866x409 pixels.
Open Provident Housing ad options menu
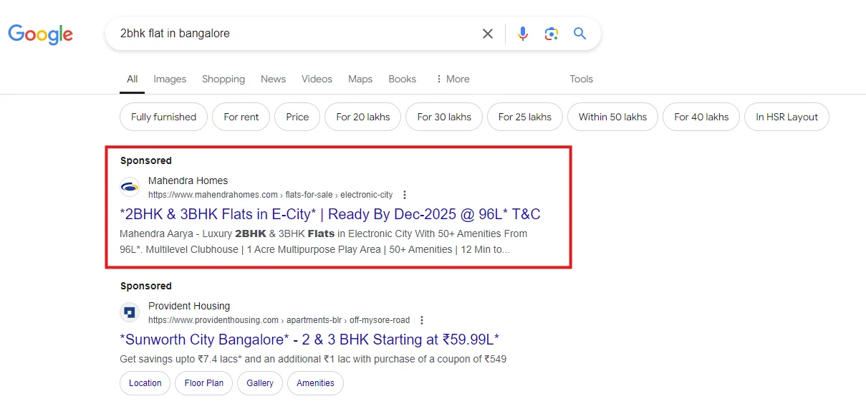pyautogui.click(x=422, y=320)
